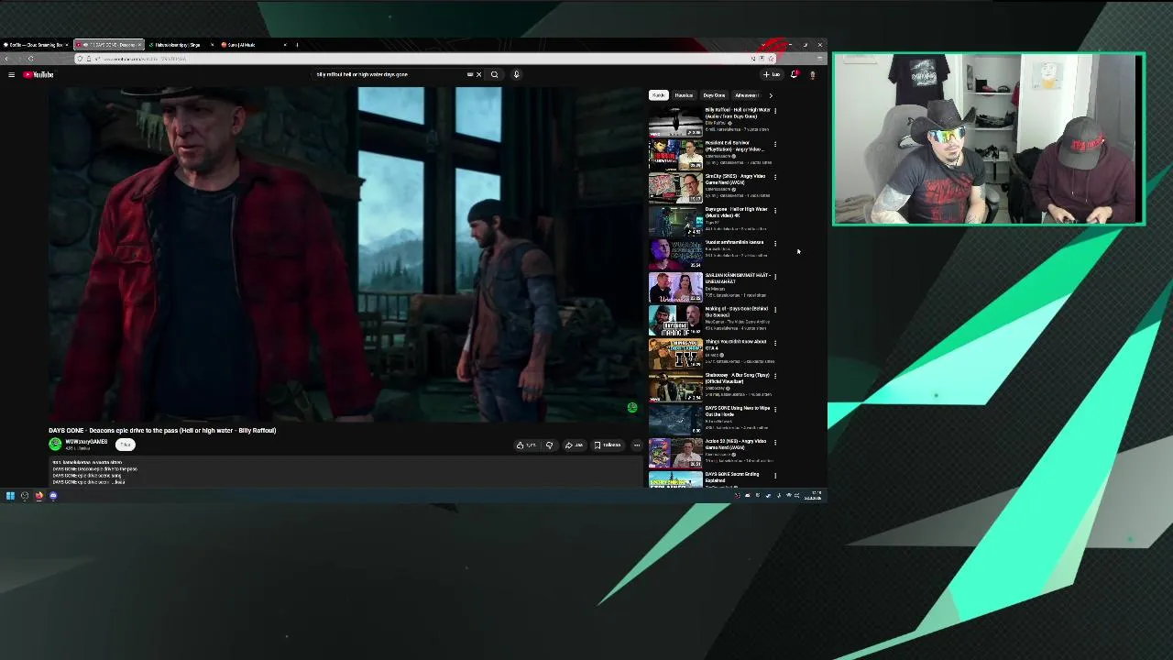Open the account avatar menu
The height and width of the screenshot is (660, 1173).
tap(812, 74)
